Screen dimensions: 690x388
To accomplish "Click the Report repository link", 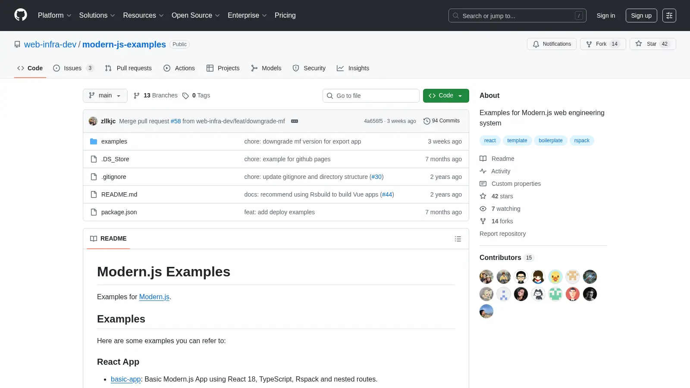I will [502, 234].
